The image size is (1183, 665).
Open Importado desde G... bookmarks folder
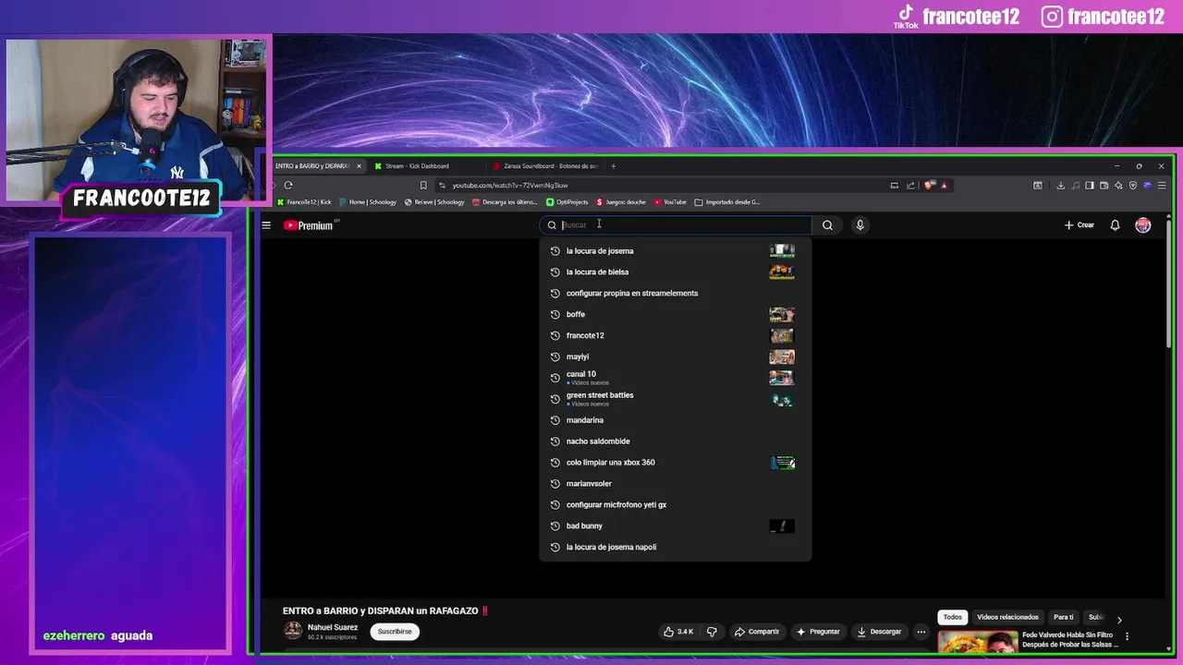click(x=727, y=202)
